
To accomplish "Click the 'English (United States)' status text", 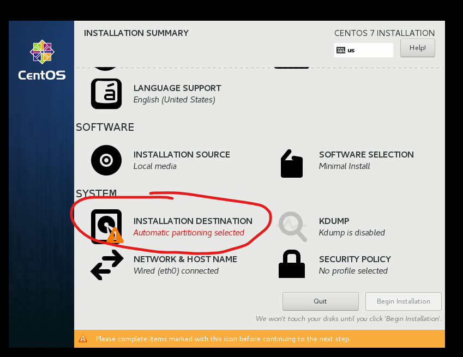I will [174, 100].
